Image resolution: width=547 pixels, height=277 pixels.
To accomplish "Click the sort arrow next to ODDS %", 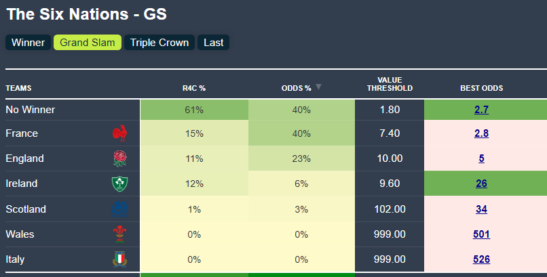I will coord(319,87).
